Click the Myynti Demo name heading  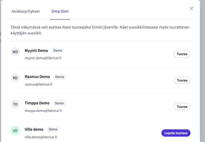[x=36, y=51]
